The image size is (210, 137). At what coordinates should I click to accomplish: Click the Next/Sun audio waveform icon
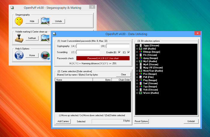pos(140,71)
